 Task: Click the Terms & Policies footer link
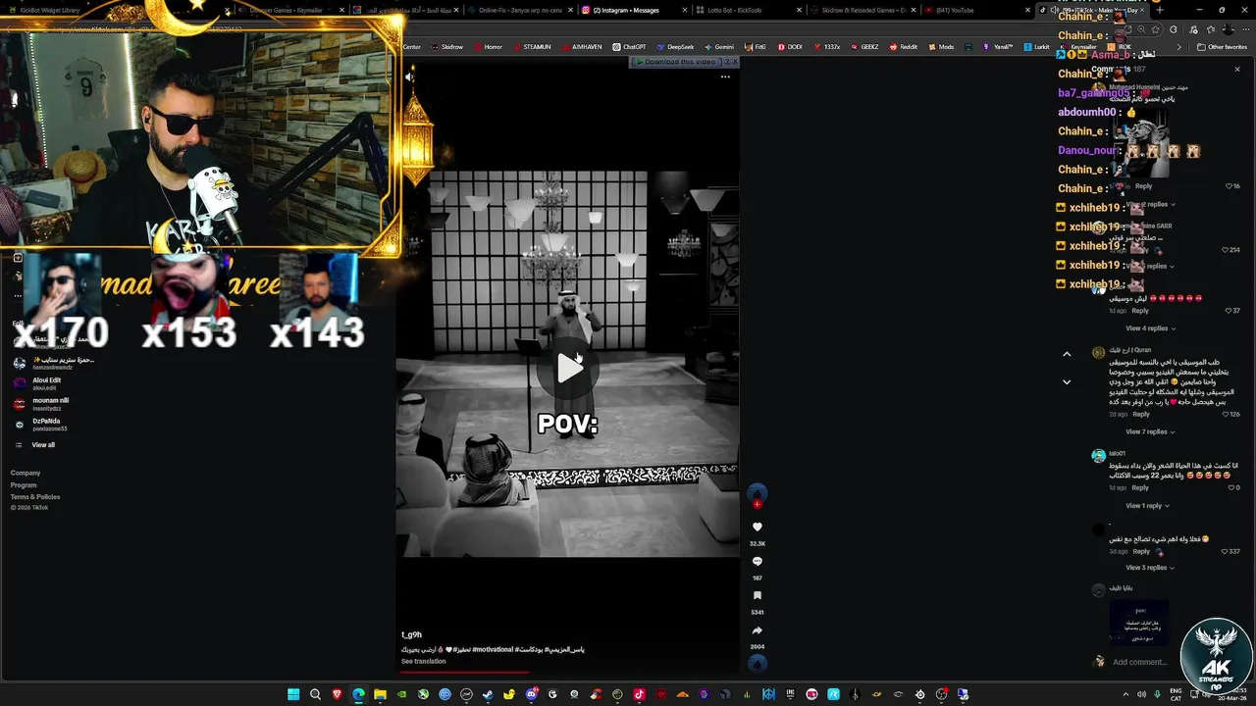[x=35, y=497]
